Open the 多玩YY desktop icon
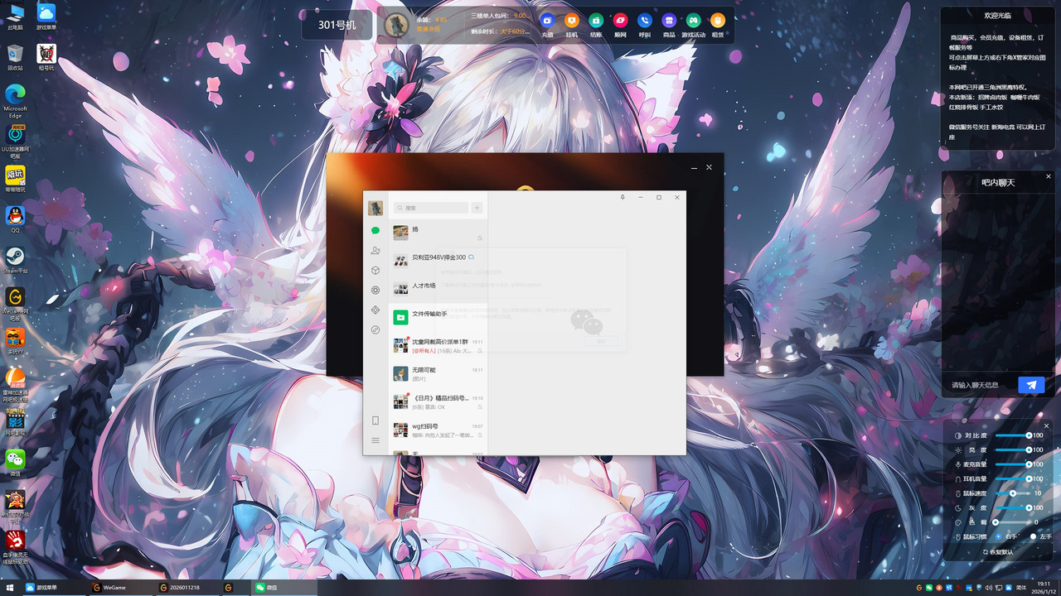Screen dimensions: 1061x596 (15, 341)
